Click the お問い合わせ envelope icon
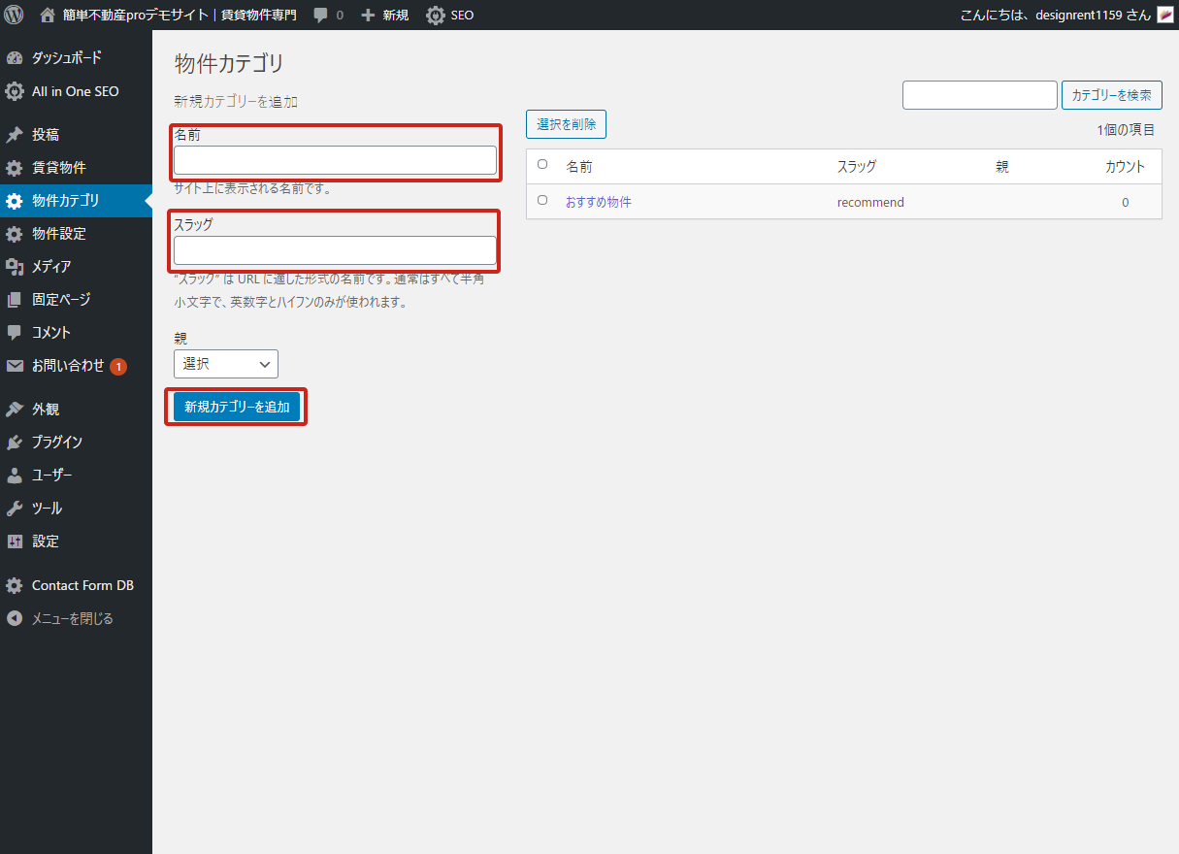Screen dimensions: 1179x854 coord(15,366)
